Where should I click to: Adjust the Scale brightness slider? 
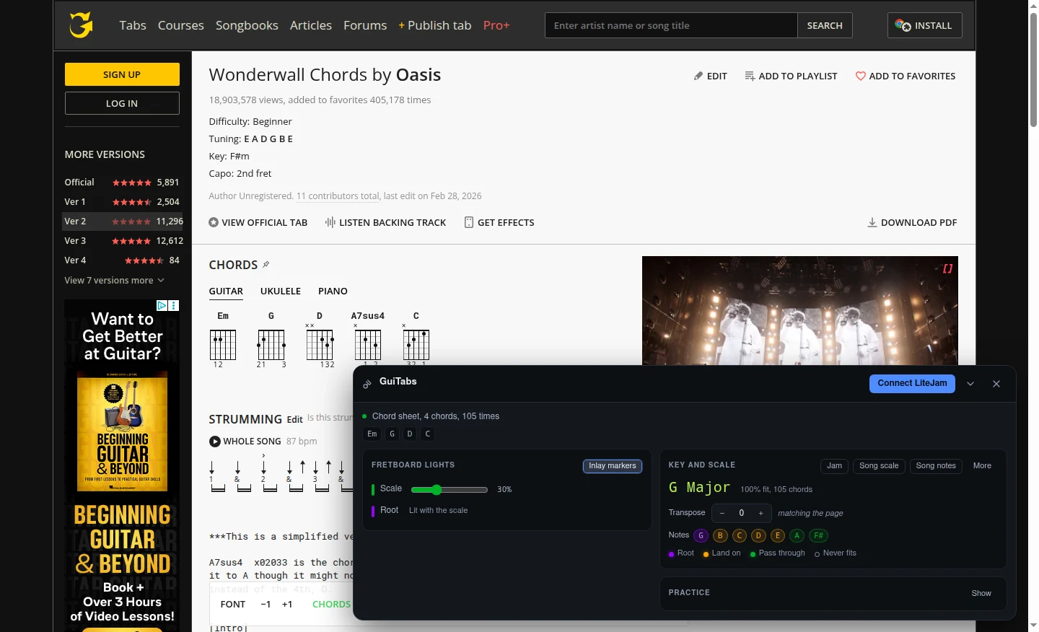[x=449, y=490]
